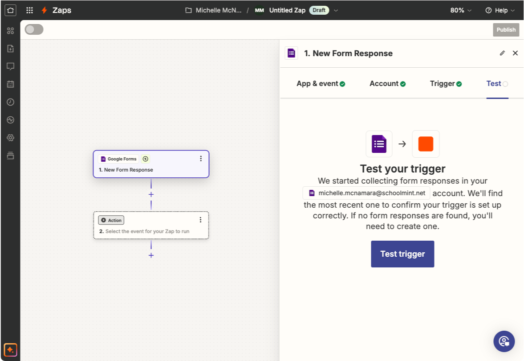Screen dimensions: 524x361
Task: Open the comments sidebar icon
Action: [10, 66]
